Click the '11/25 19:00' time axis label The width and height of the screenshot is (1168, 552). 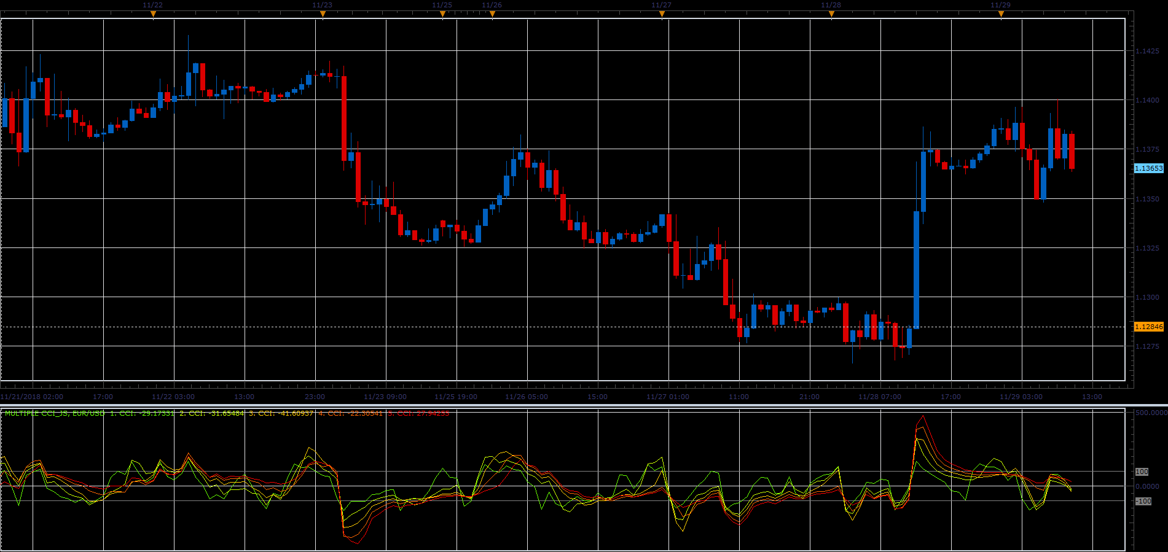point(456,397)
